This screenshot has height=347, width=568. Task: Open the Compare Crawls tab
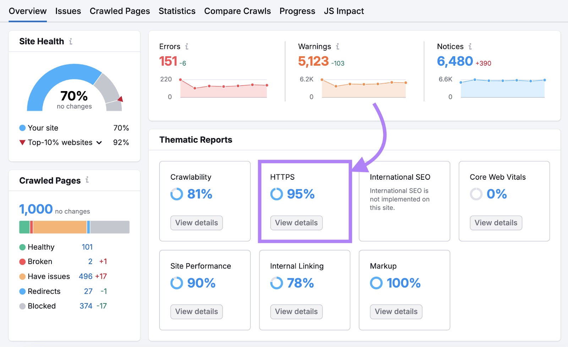[x=237, y=11]
